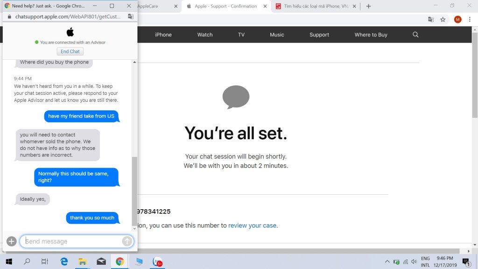Open the Wi-Fi network tray icon
The image size is (478, 269).
[x=406, y=262]
